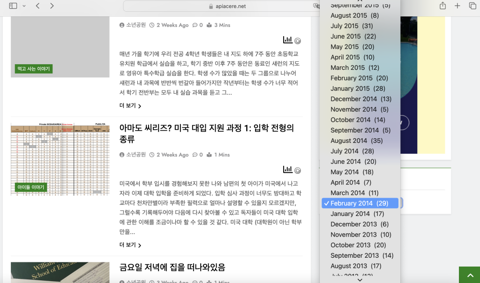Open the Share menu in the toolbar
480x283 pixels.
coord(442,6)
